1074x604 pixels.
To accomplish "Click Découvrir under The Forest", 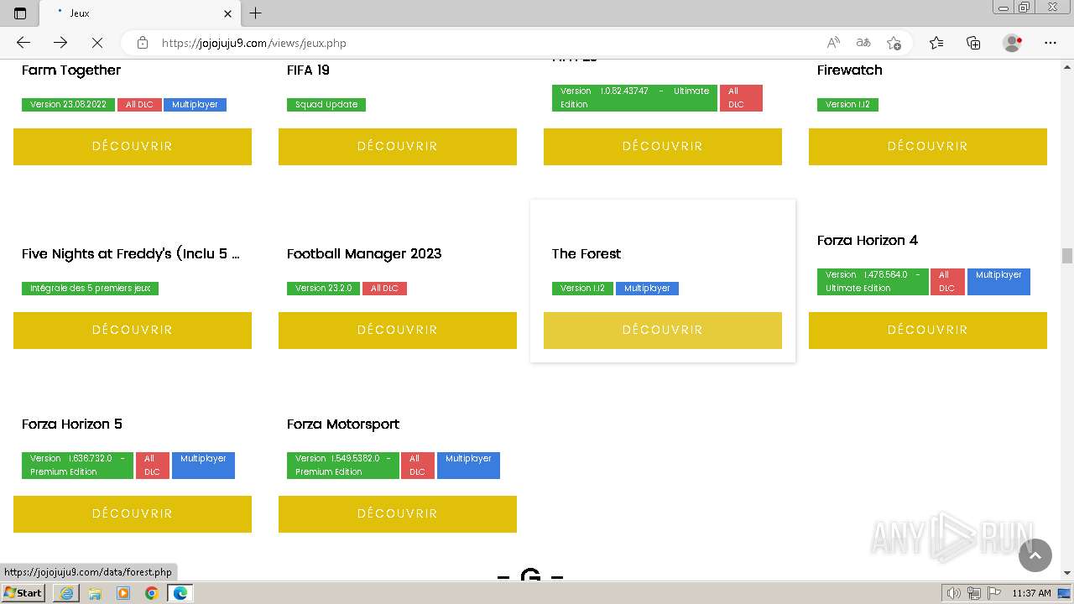I will 663,331.
